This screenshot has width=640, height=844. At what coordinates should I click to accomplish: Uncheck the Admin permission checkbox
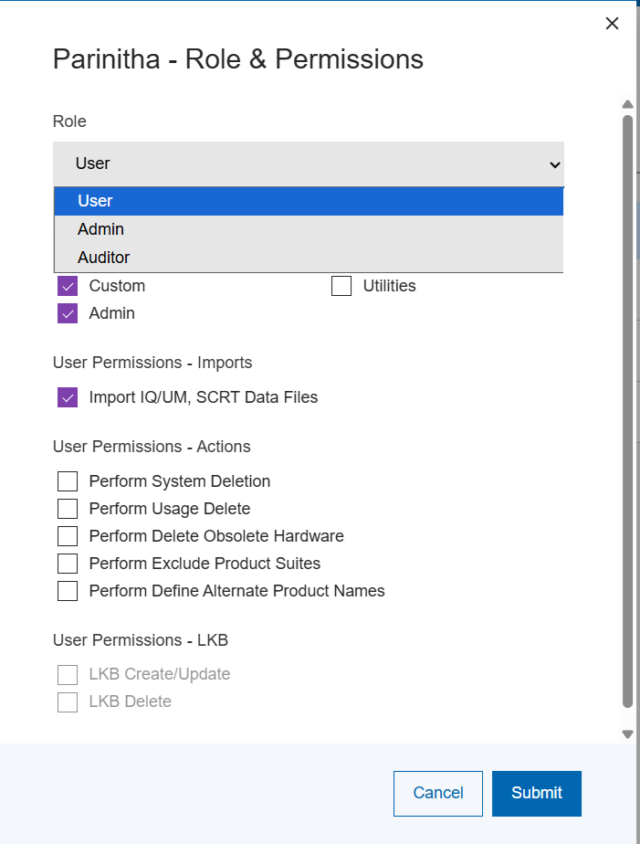[x=68, y=313]
